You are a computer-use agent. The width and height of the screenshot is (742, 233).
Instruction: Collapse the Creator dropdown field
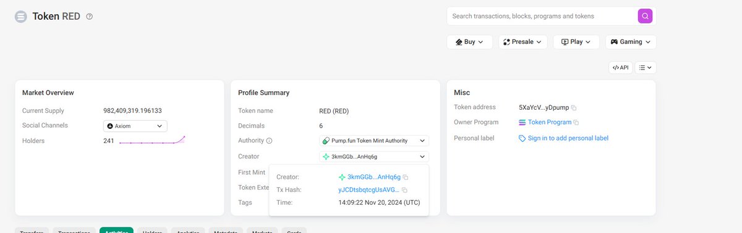(x=374, y=157)
